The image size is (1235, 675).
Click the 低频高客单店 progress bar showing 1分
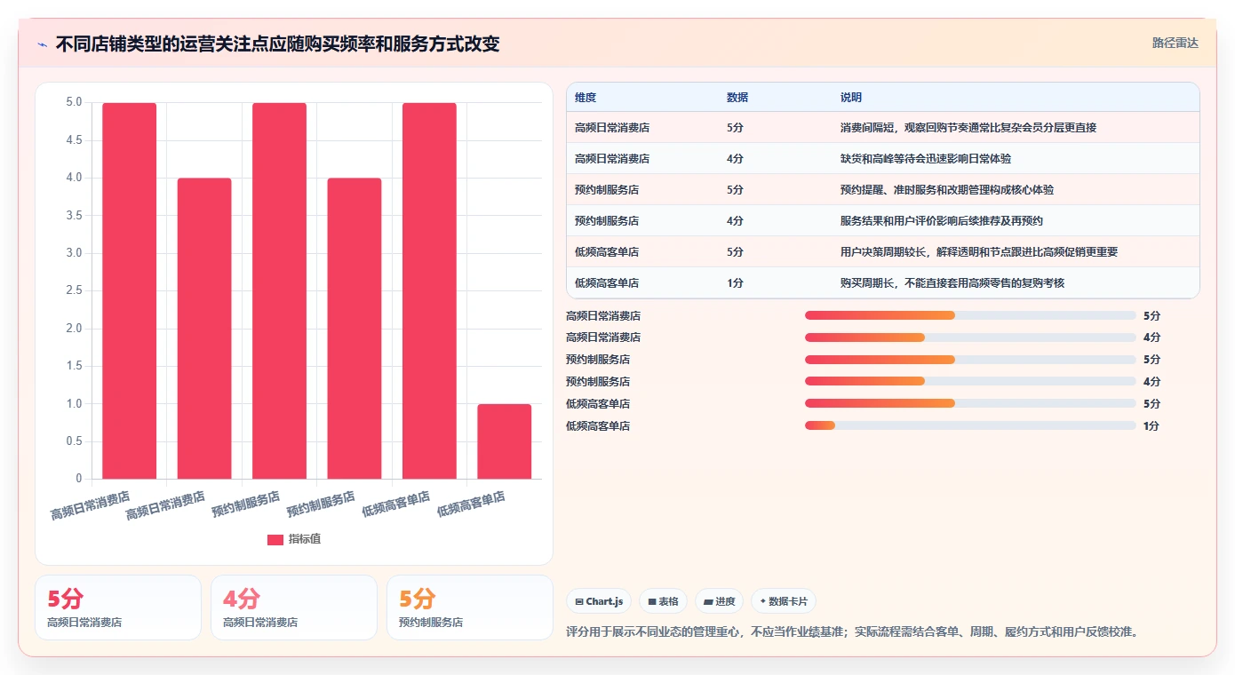[x=970, y=426]
